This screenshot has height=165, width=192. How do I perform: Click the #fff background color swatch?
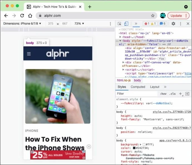pos(144,144)
